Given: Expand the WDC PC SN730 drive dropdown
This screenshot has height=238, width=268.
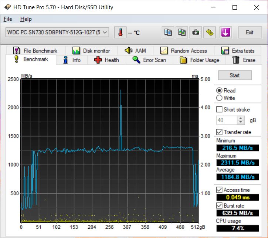Looking at the screenshot, I should [x=105, y=33].
